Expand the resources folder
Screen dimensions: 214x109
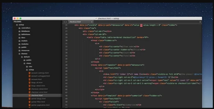click(x=25, y=51)
